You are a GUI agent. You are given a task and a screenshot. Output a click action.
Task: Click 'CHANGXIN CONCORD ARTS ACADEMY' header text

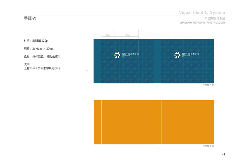[202, 23]
